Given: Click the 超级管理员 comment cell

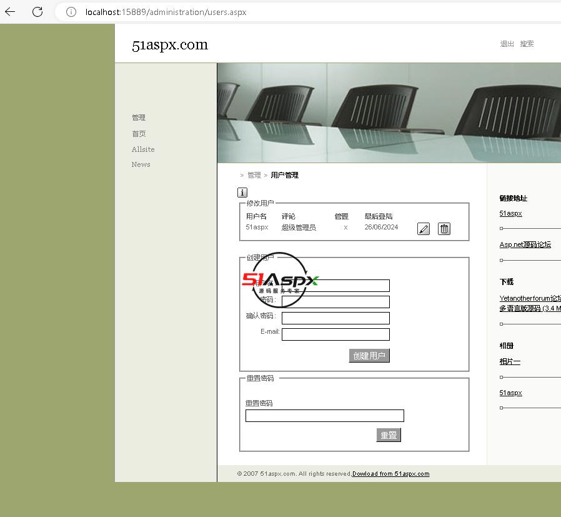Looking at the screenshot, I should (x=299, y=228).
